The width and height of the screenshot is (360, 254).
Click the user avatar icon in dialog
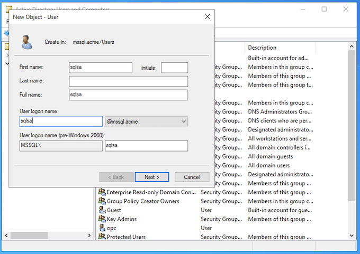[x=27, y=42]
